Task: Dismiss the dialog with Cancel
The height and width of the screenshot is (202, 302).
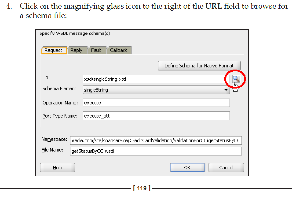Action: [226, 168]
